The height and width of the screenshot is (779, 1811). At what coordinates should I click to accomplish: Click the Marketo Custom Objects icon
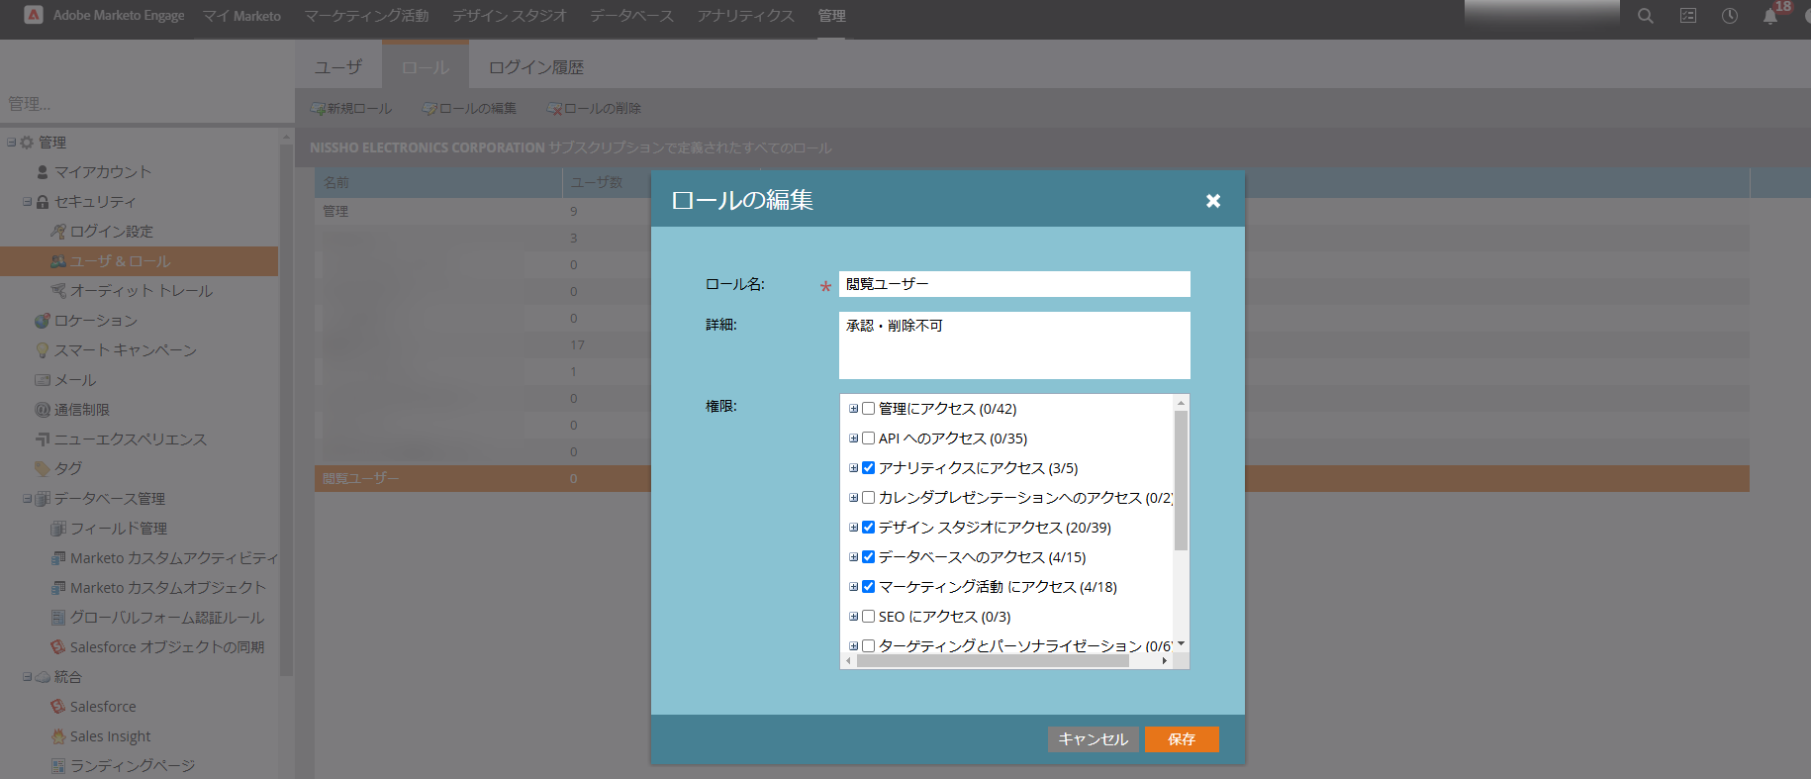[58, 588]
